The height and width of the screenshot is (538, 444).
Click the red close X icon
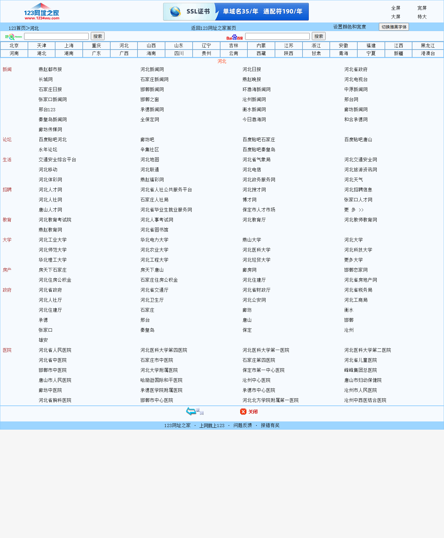243,411
